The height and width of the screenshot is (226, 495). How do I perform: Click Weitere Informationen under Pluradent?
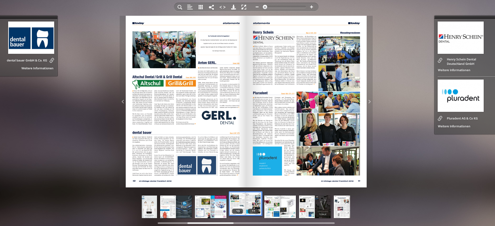click(454, 126)
